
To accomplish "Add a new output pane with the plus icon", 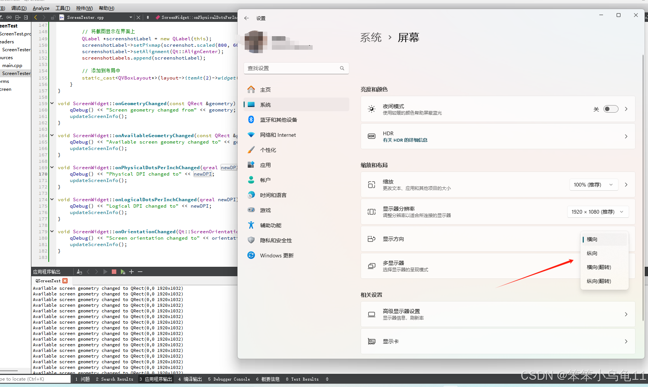I will pos(131,271).
